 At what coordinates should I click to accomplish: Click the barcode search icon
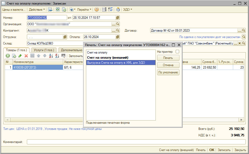point(63,56)
